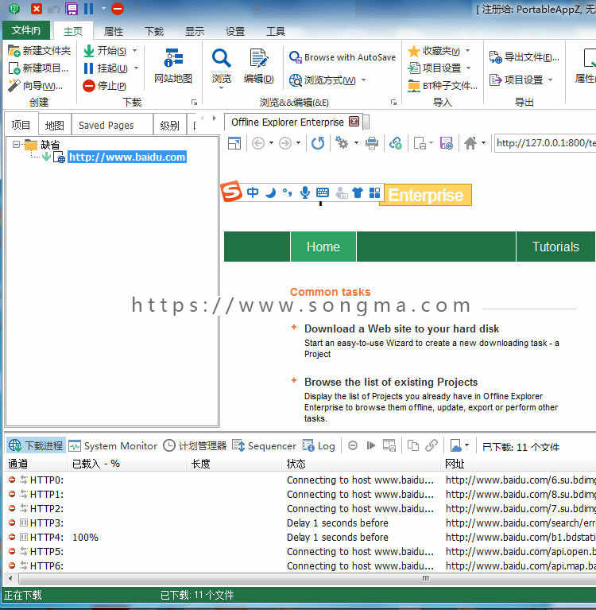Image resolution: width=596 pixels, height=610 pixels.
Task: Create a new folder with 新建文件夹
Action: click(39, 51)
